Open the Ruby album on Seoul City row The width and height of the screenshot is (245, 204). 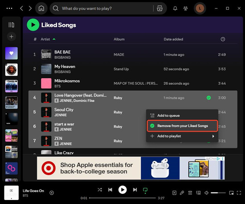(x=118, y=112)
